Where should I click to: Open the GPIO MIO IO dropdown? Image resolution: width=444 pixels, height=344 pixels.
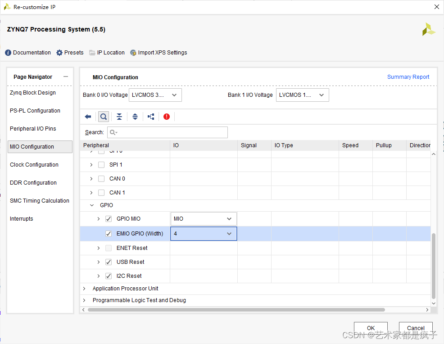(203, 219)
